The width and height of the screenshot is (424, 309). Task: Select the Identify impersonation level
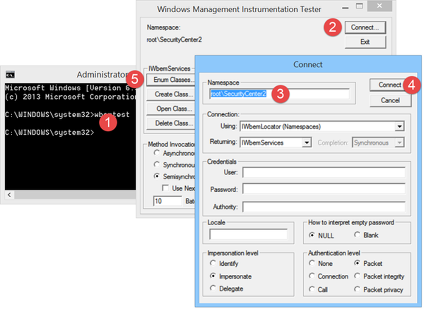pyautogui.click(x=213, y=264)
